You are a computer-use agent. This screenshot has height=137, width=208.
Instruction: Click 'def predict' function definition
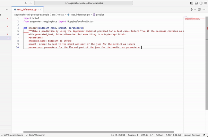click(x=54, y=28)
